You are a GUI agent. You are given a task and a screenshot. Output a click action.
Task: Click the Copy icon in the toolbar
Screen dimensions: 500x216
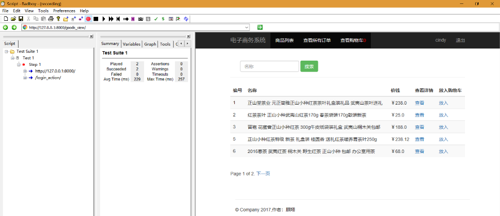36,19
